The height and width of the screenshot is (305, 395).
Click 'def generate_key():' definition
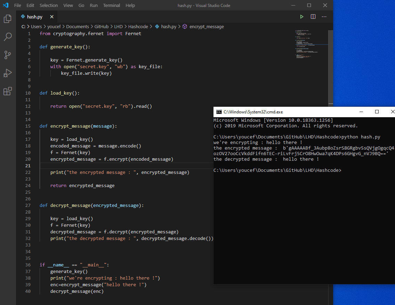click(x=65, y=47)
